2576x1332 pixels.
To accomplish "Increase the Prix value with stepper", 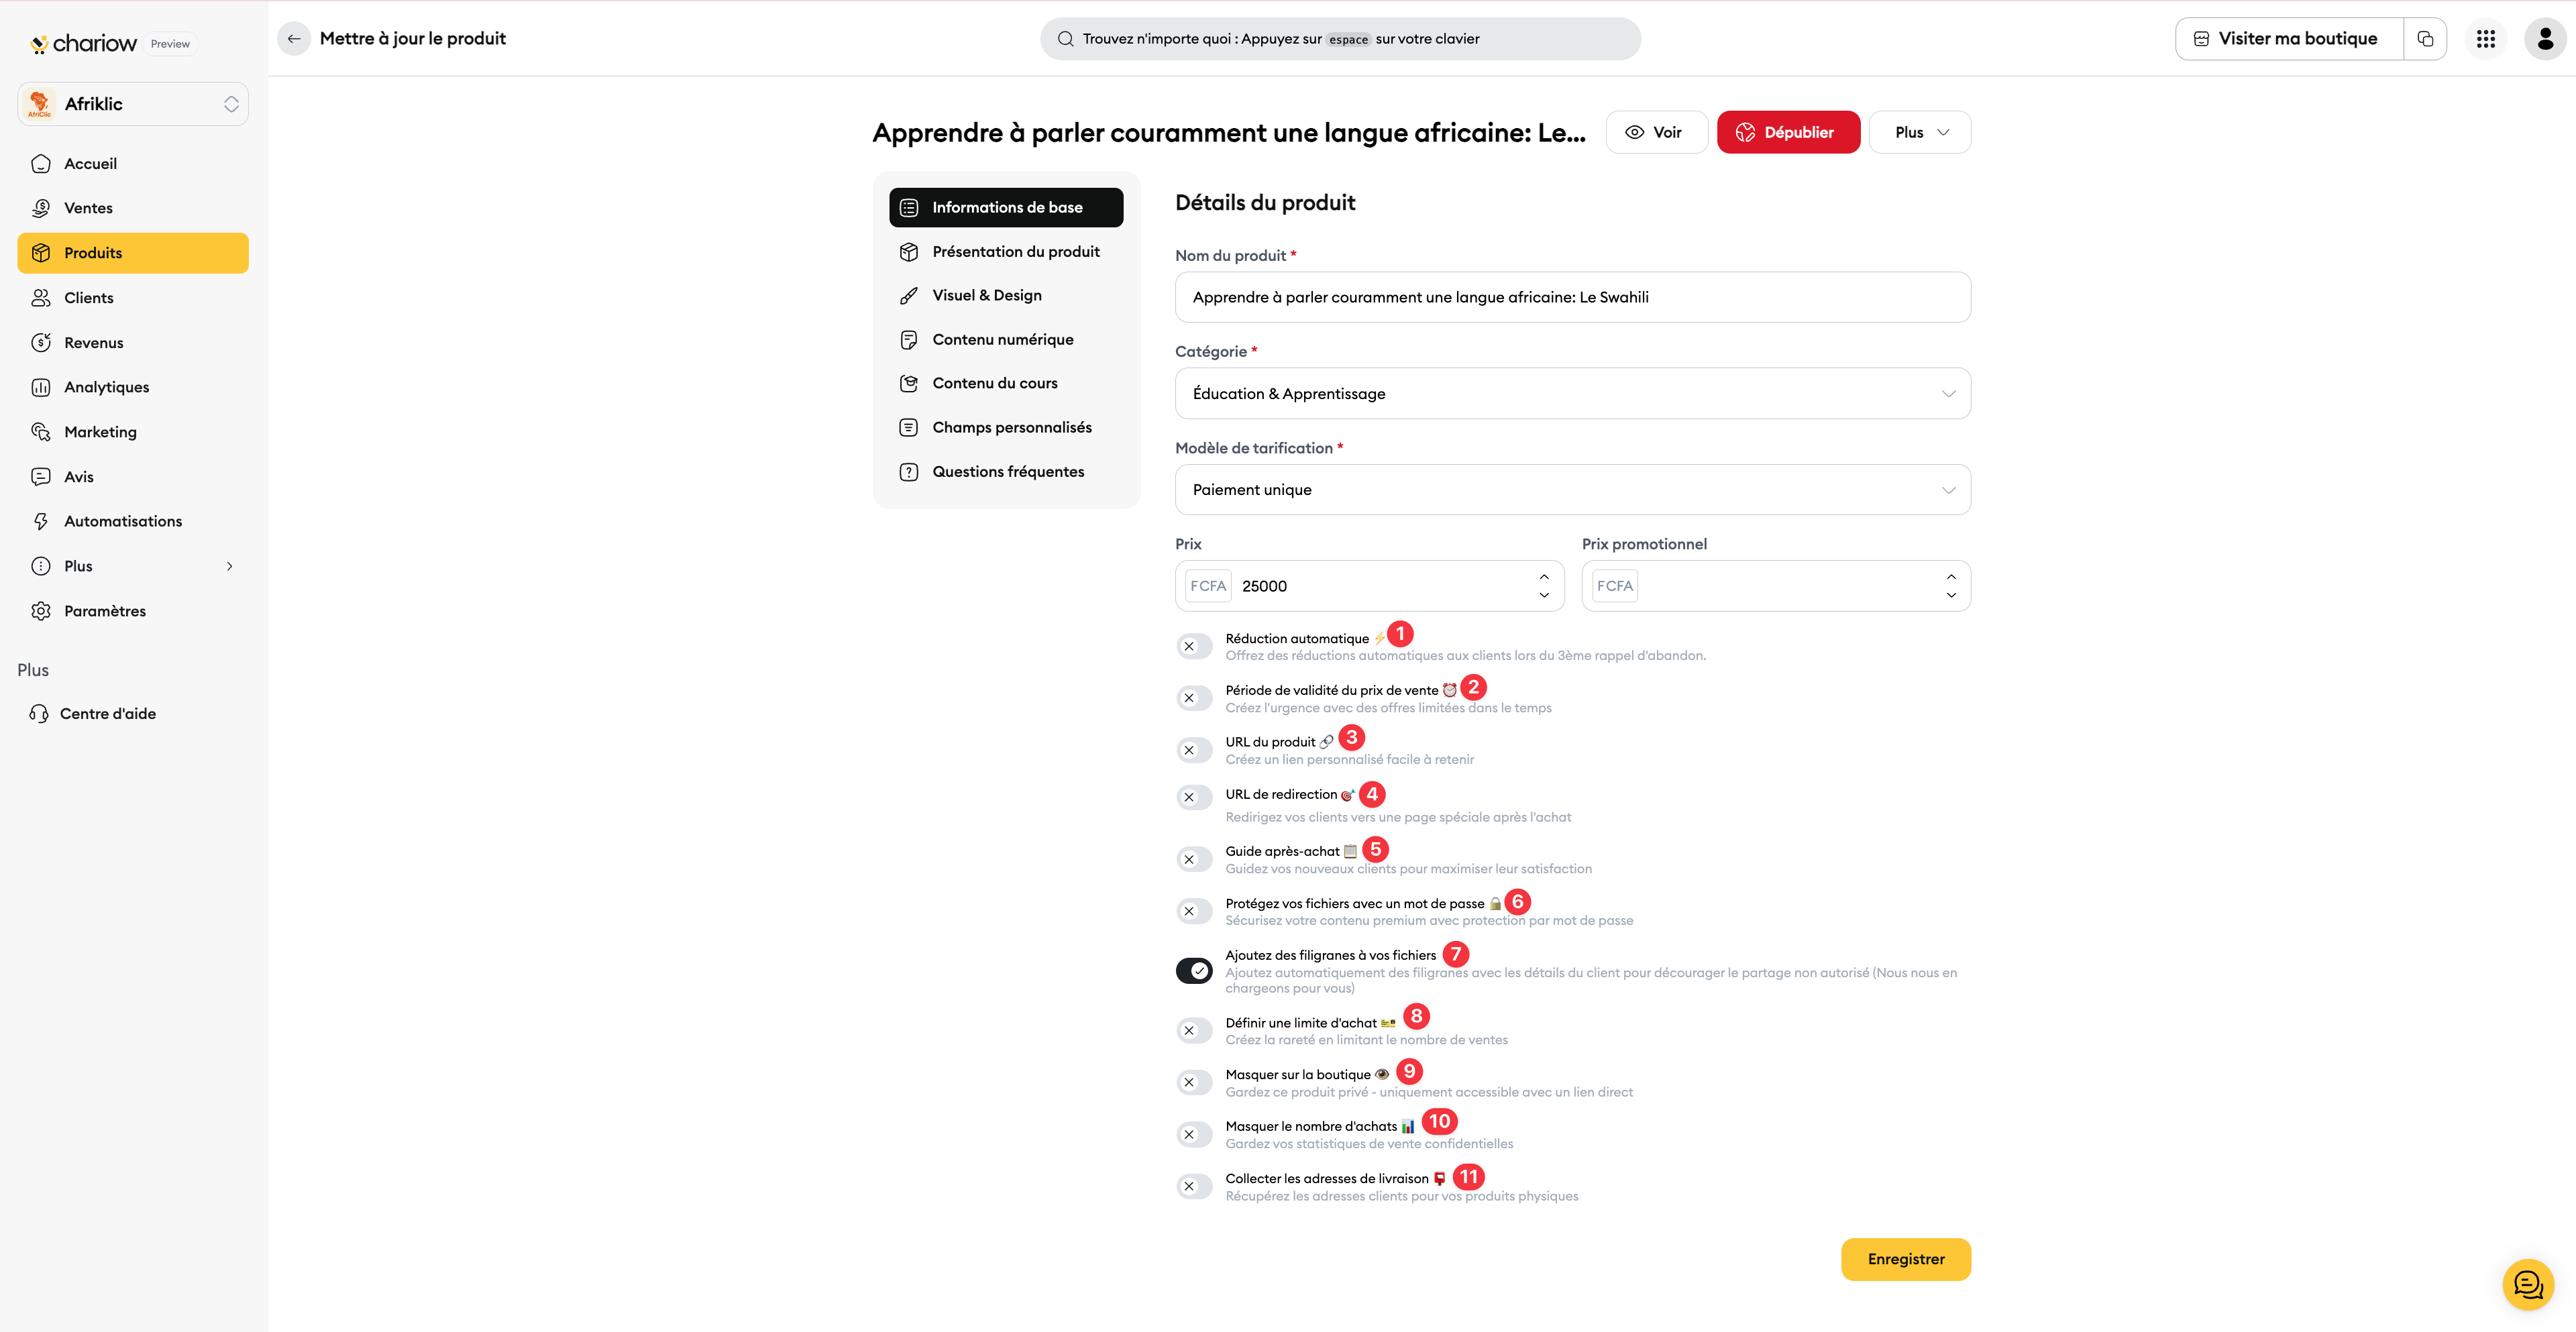I will (x=1544, y=577).
